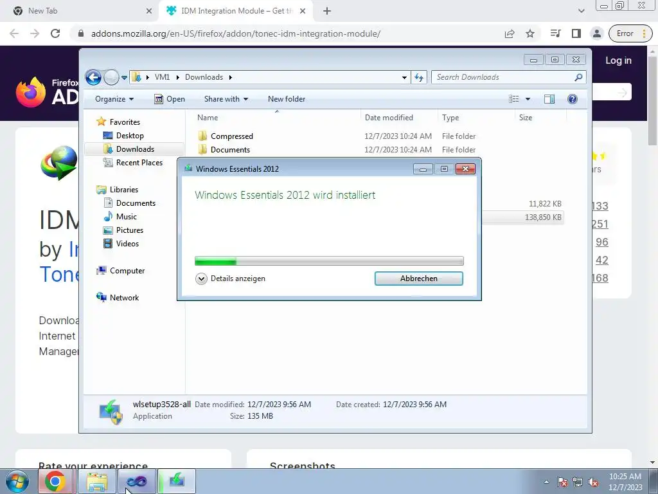
Task: Click the Explorer forward navigation arrow
Action: [x=111, y=77]
